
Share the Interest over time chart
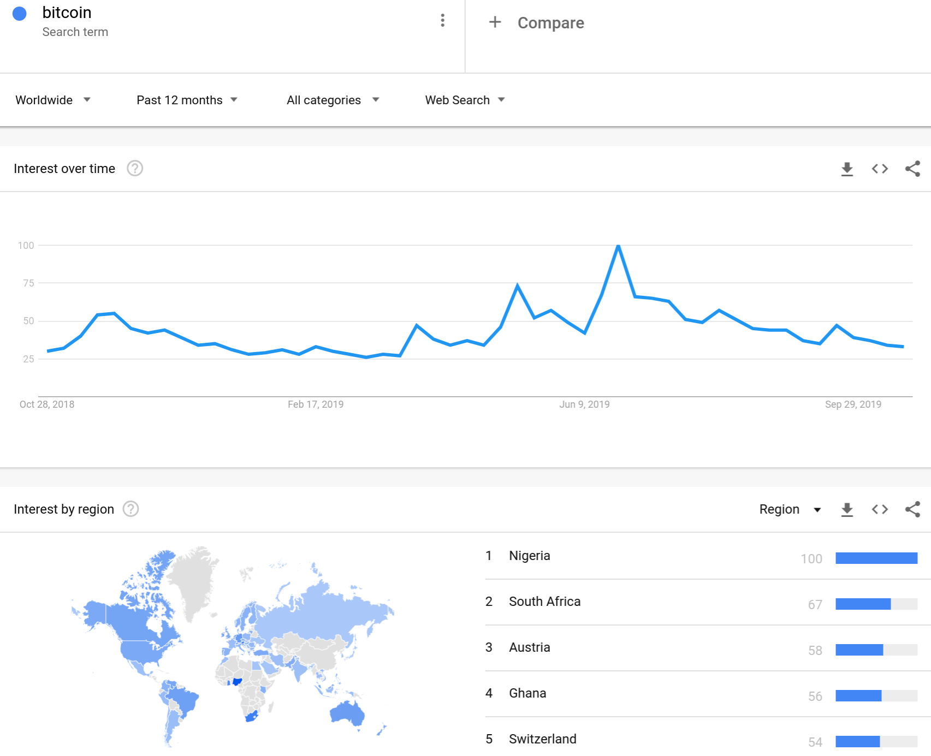tap(912, 169)
